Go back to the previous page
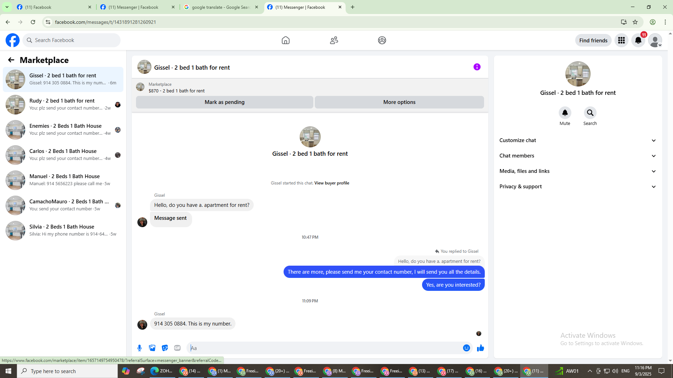The width and height of the screenshot is (673, 378). tap(8, 22)
